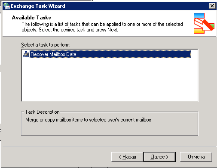Close the Exchange Task Wizard window

tap(212, 6)
